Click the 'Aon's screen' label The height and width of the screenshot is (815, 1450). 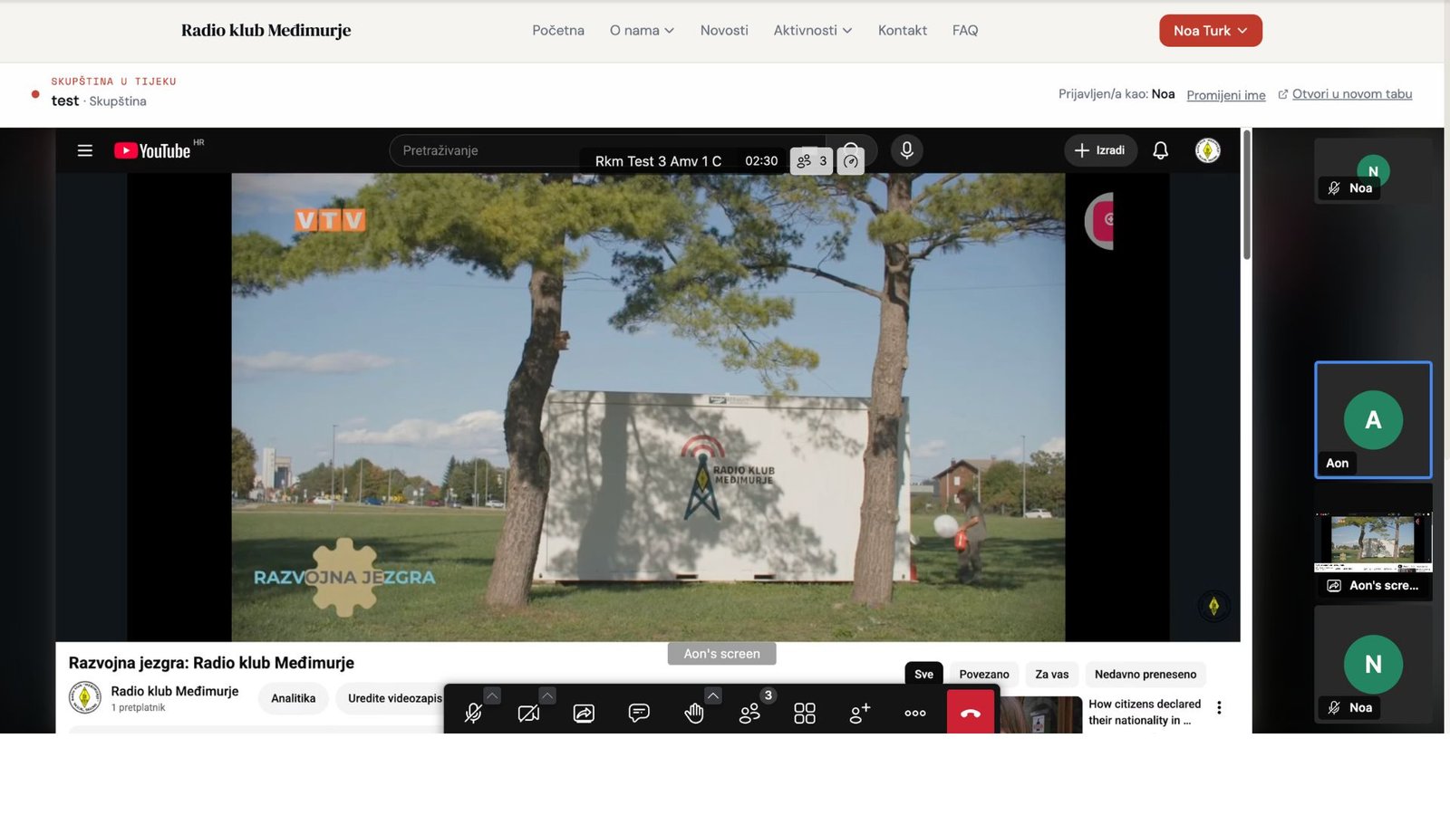(x=722, y=654)
